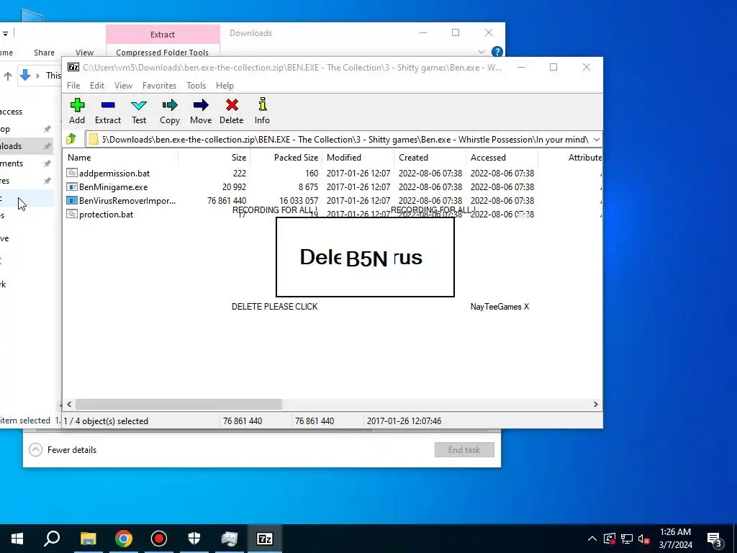
Task: Open the Help menu in 7-Zip
Action: pos(225,86)
